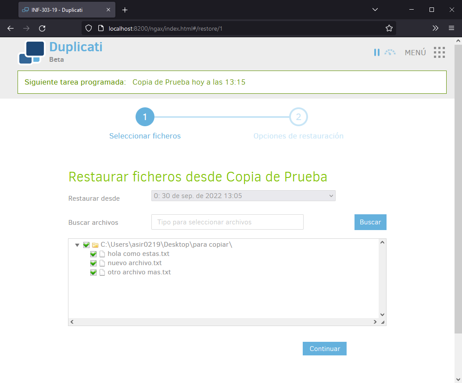
Task: Reload the page in the browser
Action: tap(42, 28)
